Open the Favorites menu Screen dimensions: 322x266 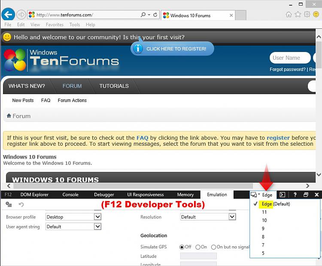tap(55, 24)
